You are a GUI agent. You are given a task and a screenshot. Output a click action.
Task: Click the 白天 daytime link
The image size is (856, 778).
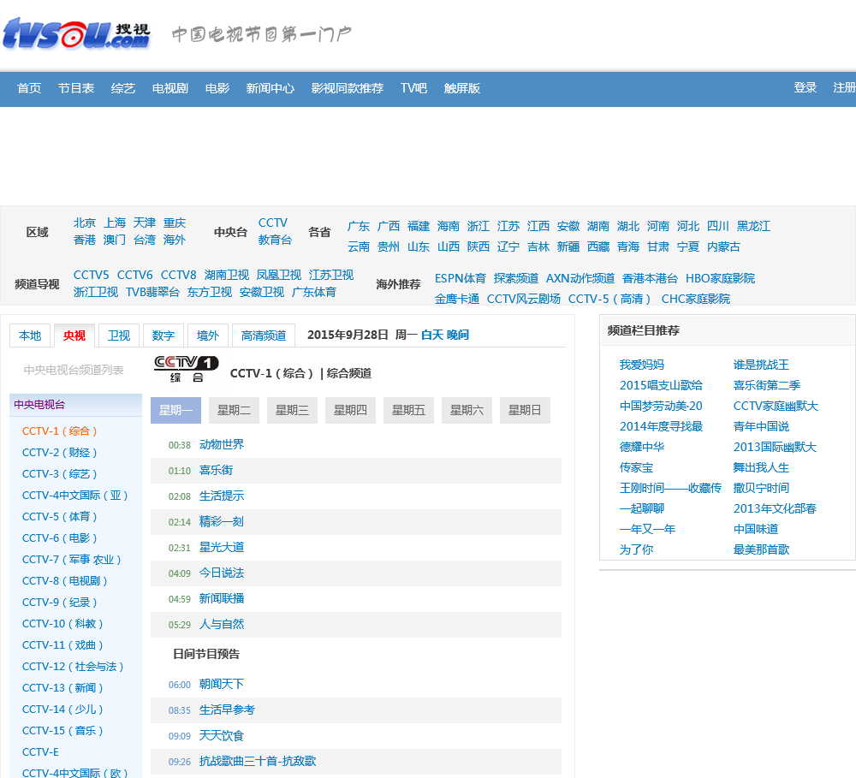432,335
